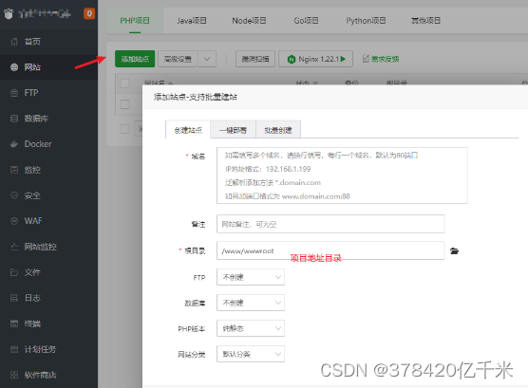Select the 一键部署 dialog tab
This screenshot has width=528, height=388.
pyautogui.click(x=233, y=130)
